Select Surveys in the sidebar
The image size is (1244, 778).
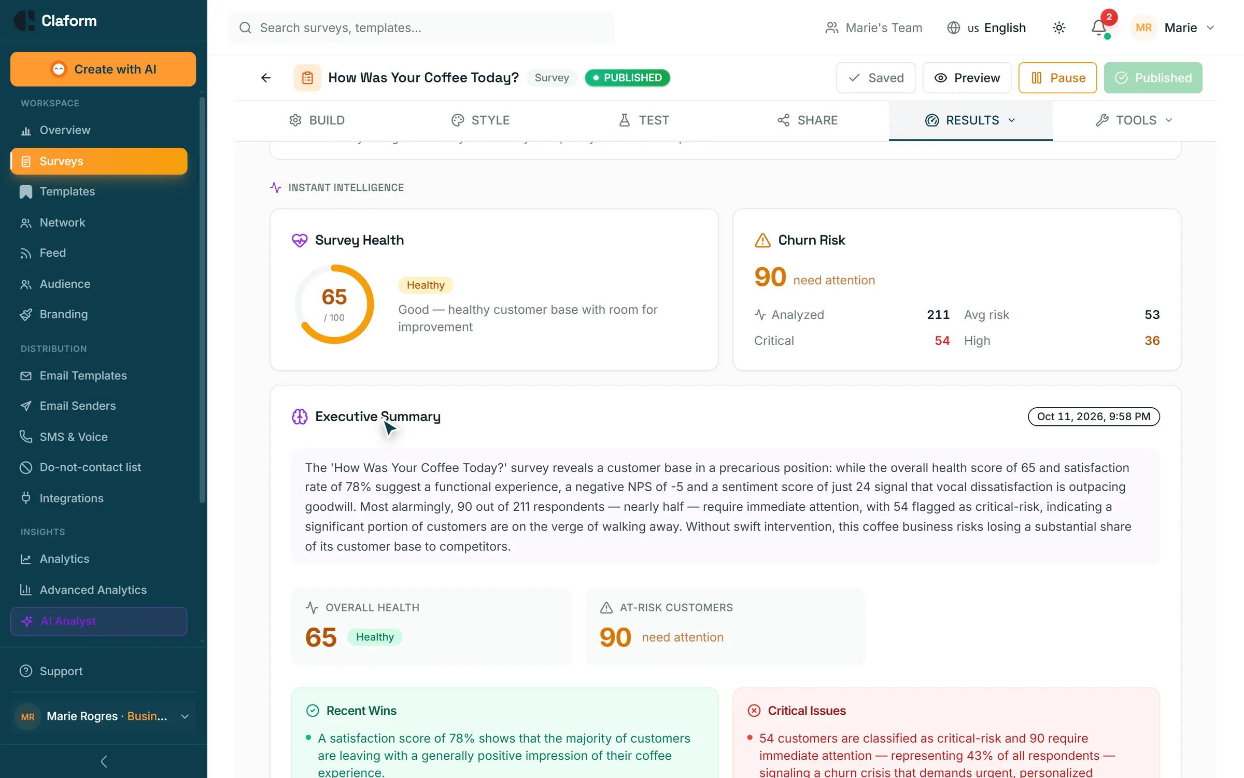point(98,161)
